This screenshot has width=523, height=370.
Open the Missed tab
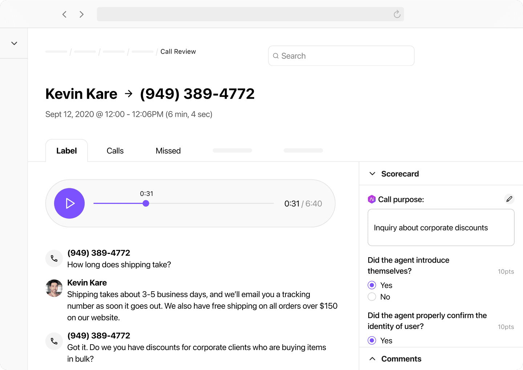tap(168, 151)
